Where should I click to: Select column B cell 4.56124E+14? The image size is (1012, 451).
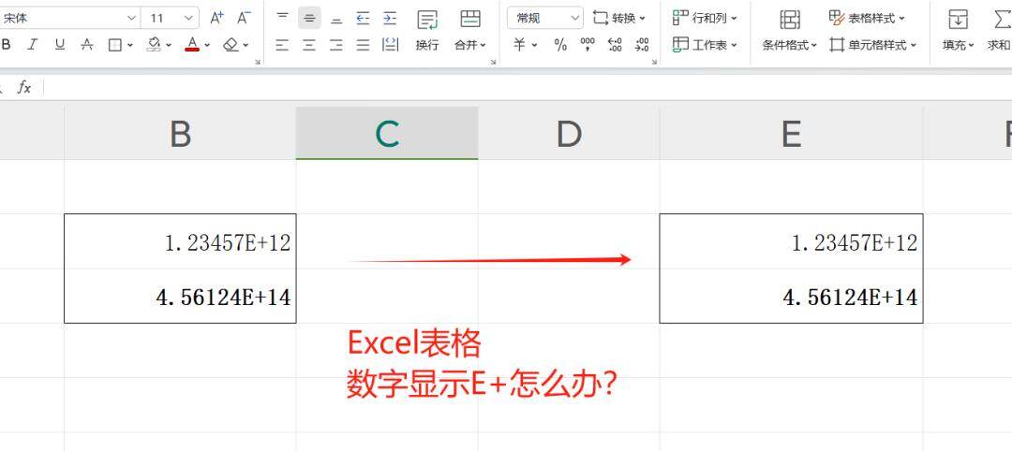point(180,296)
